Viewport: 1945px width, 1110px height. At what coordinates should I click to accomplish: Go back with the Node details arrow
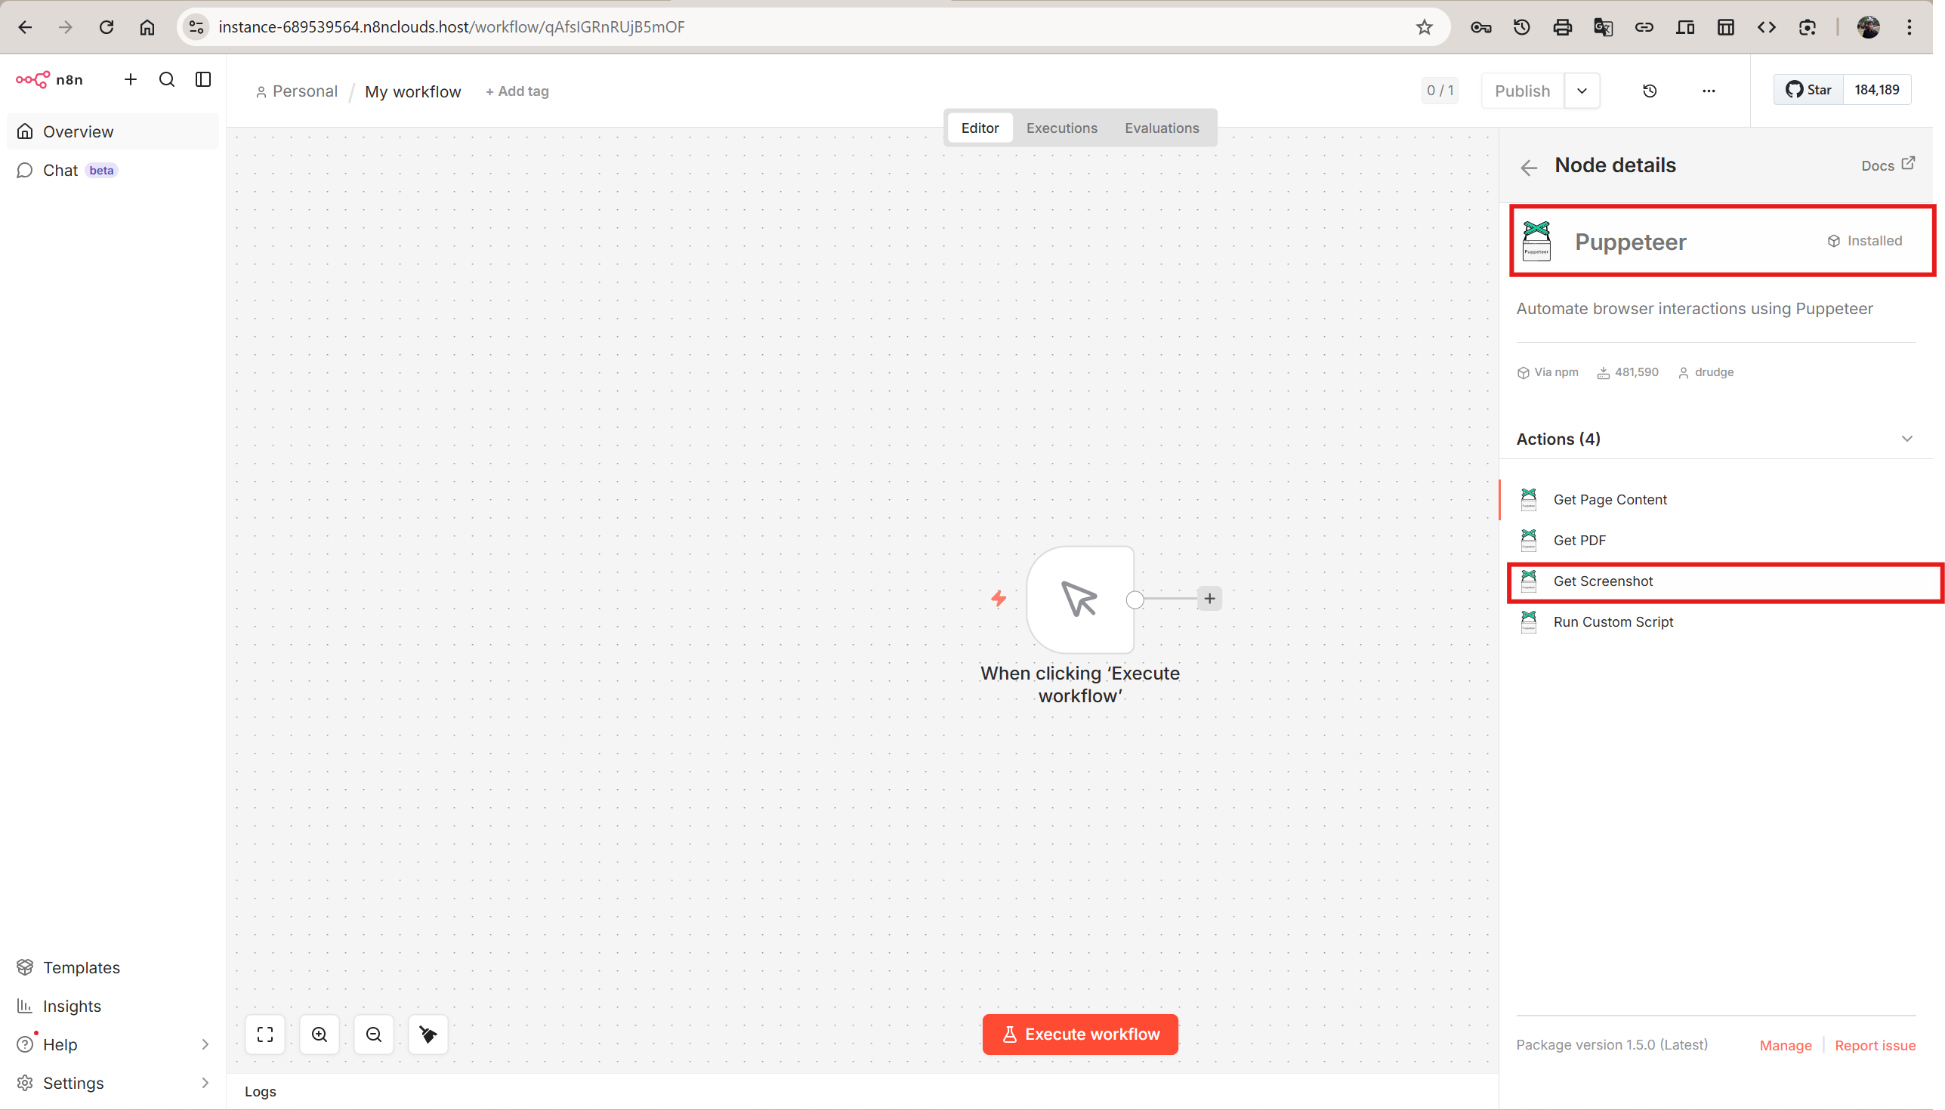[1529, 167]
